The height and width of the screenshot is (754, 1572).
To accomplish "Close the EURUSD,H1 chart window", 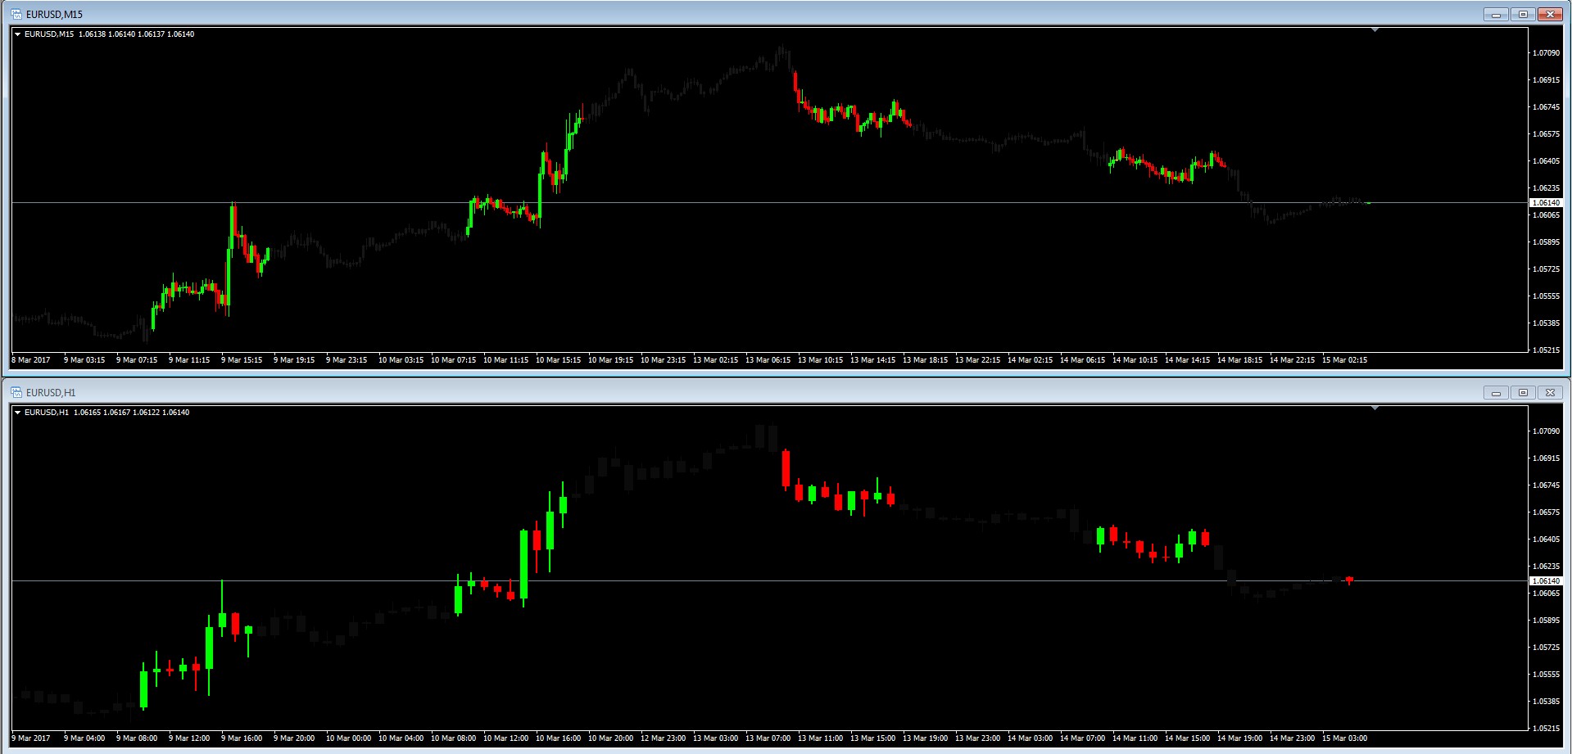I will (1550, 392).
